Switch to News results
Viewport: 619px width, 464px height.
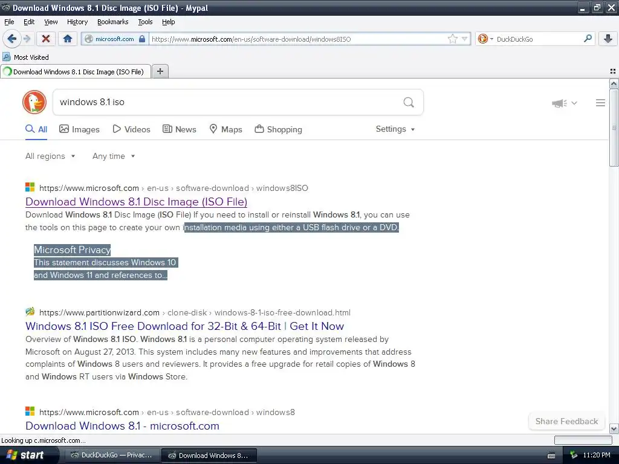(x=180, y=129)
